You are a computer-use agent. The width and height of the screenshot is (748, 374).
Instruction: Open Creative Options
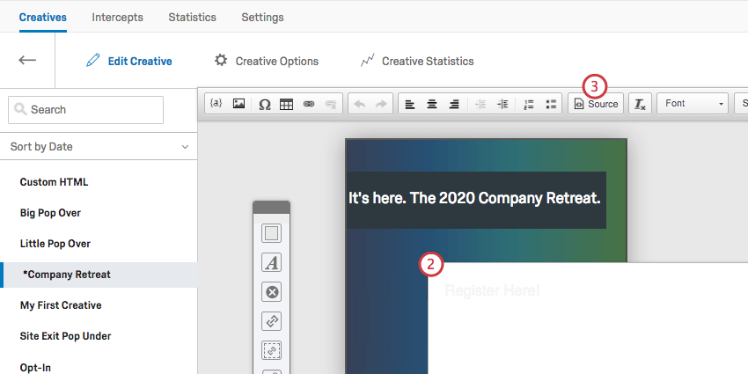point(266,61)
